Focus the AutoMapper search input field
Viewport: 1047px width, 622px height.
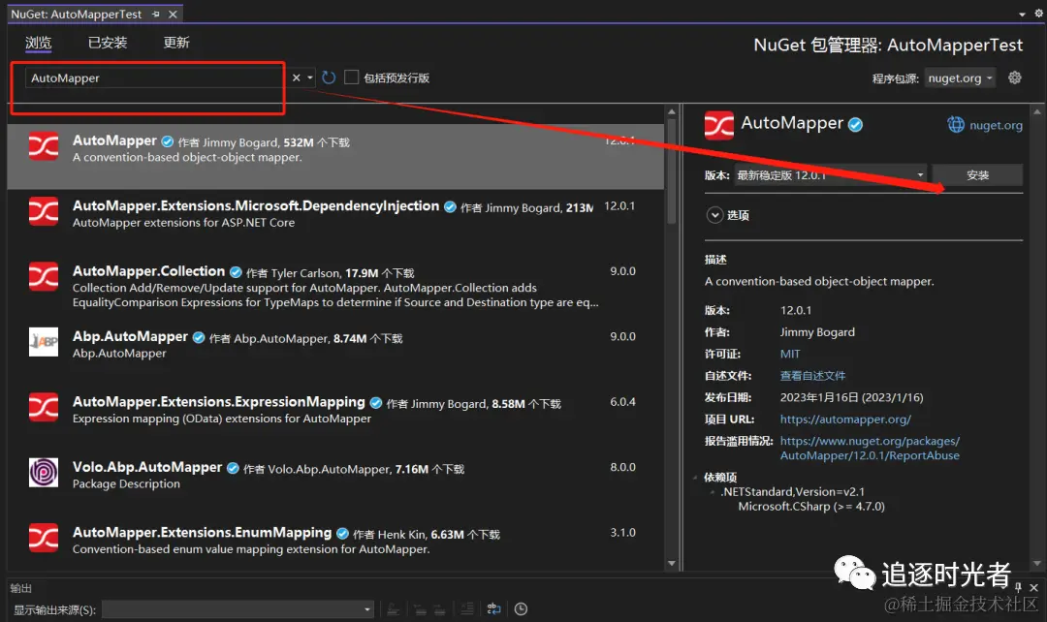[154, 78]
